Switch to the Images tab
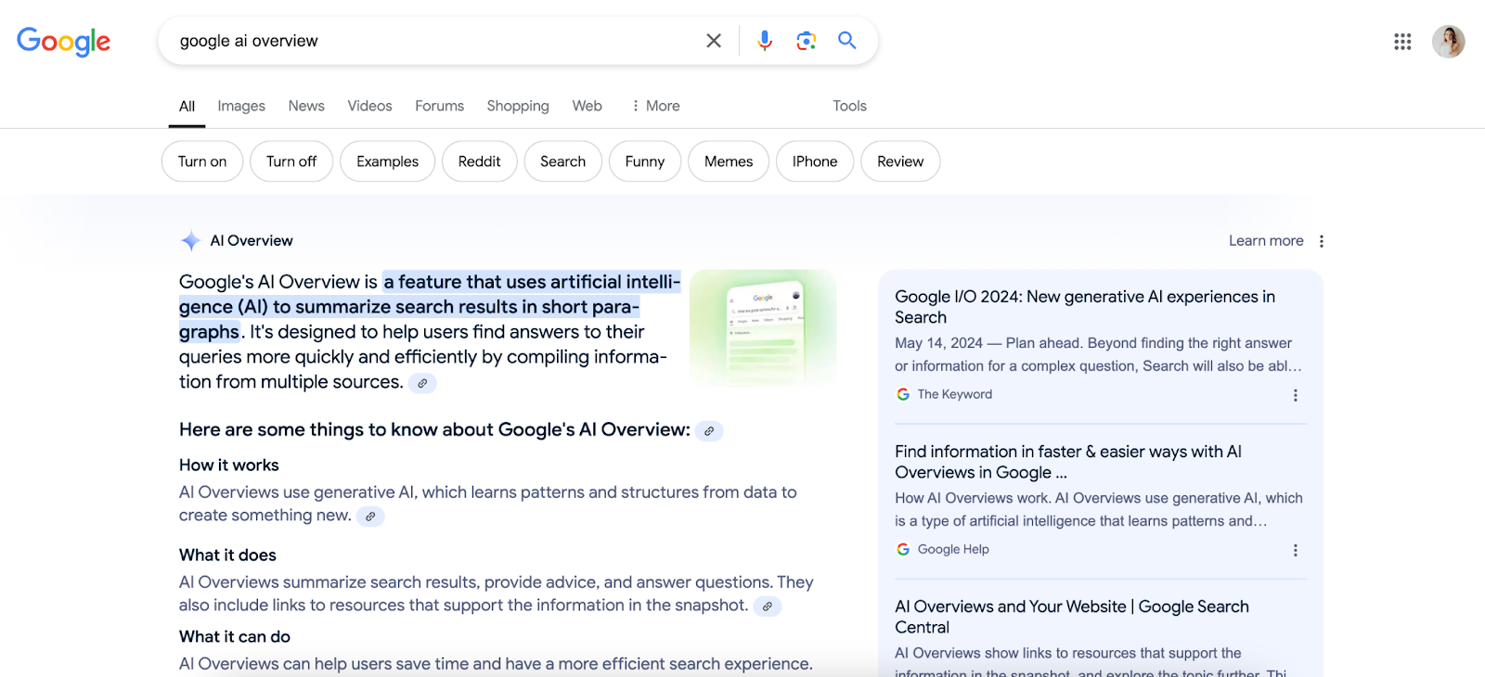This screenshot has height=677, width=1485. (x=241, y=106)
